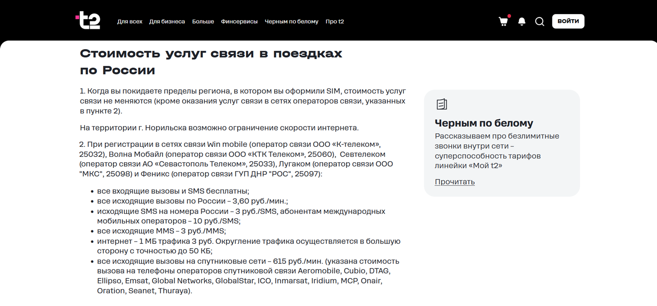The image size is (657, 306).
Task: Open the notifications bell icon
Action: [x=522, y=21]
